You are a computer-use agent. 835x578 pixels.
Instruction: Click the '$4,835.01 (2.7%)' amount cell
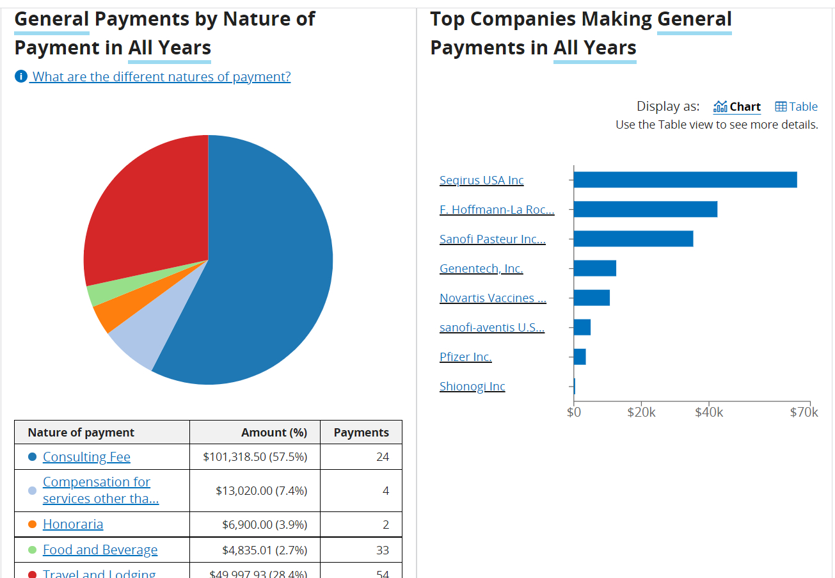click(x=255, y=550)
